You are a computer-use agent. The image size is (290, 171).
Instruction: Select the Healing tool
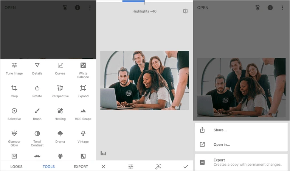(60, 114)
